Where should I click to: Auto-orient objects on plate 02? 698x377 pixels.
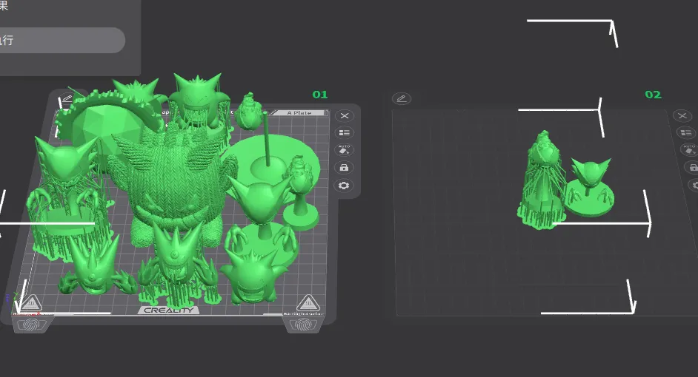pos(689,150)
